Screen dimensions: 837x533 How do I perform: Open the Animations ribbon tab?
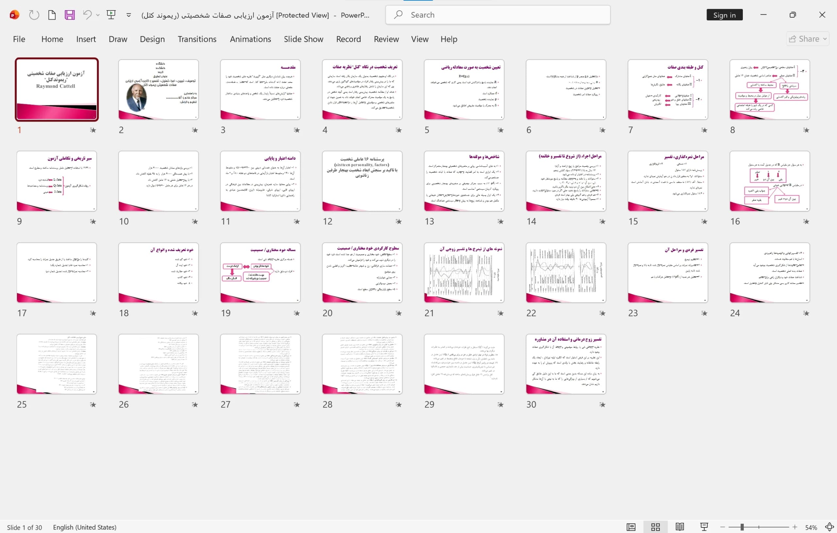pyautogui.click(x=250, y=39)
